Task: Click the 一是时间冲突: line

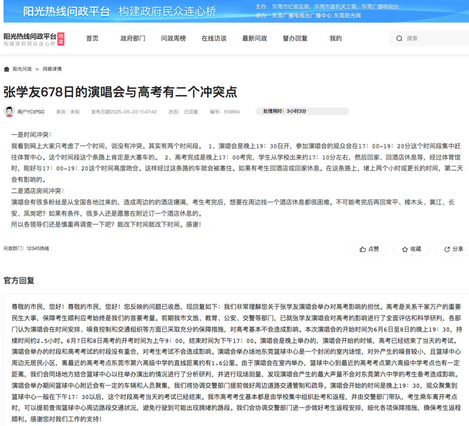Action: click(31, 135)
